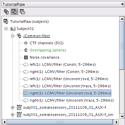Click the Common files head icon
Screen dimensions: 125x125
click(x=19, y=36)
